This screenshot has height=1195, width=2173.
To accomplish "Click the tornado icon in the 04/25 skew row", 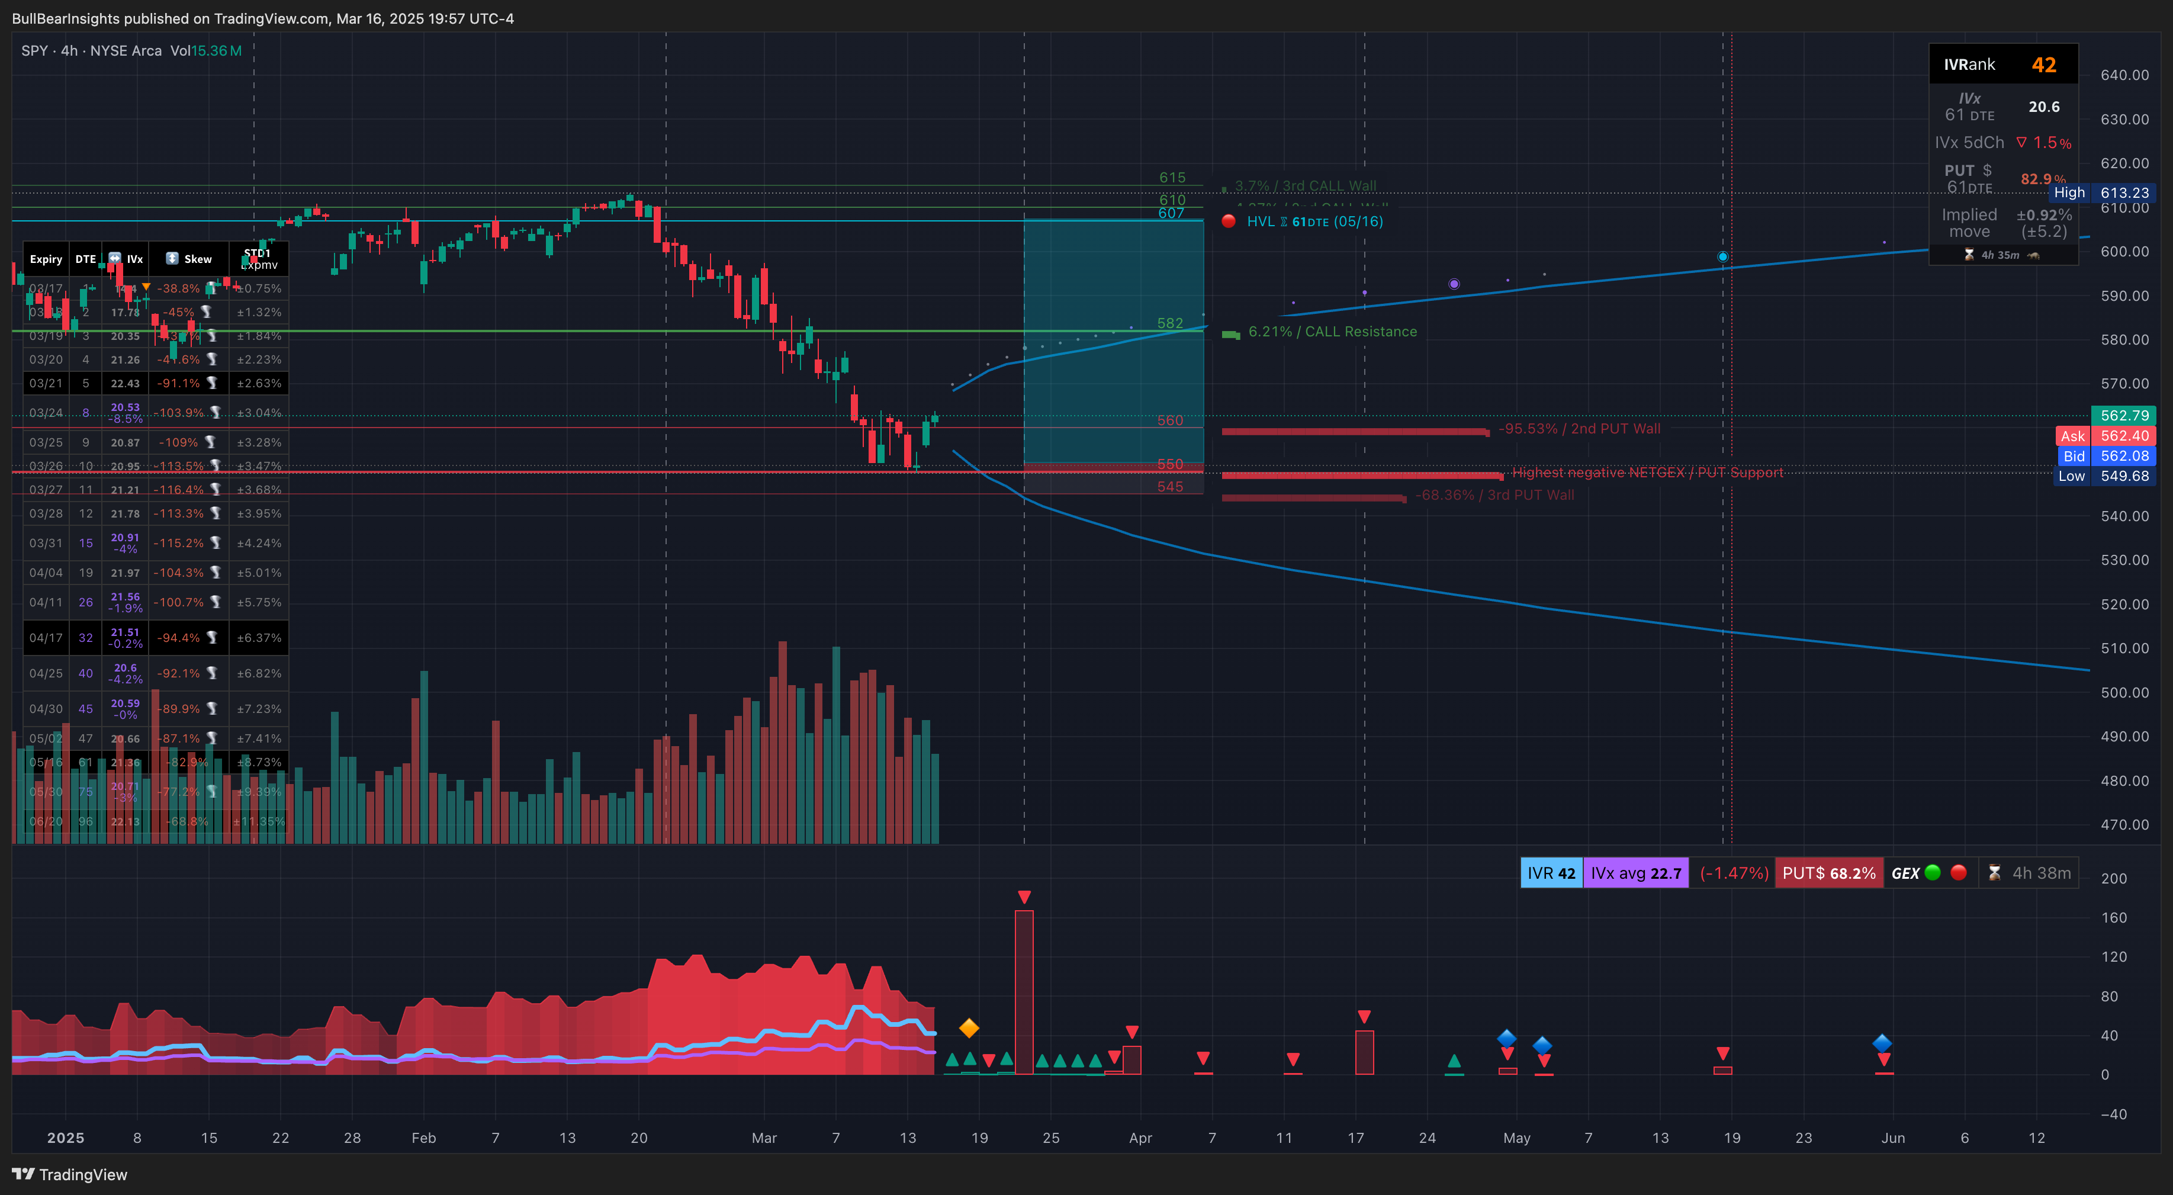I will click(x=213, y=673).
